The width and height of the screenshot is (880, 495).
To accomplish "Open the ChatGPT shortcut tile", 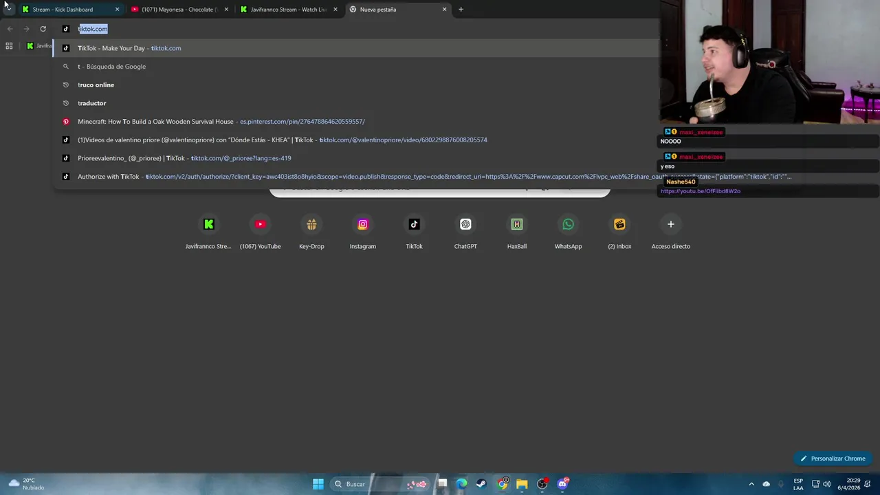I will (465, 232).
